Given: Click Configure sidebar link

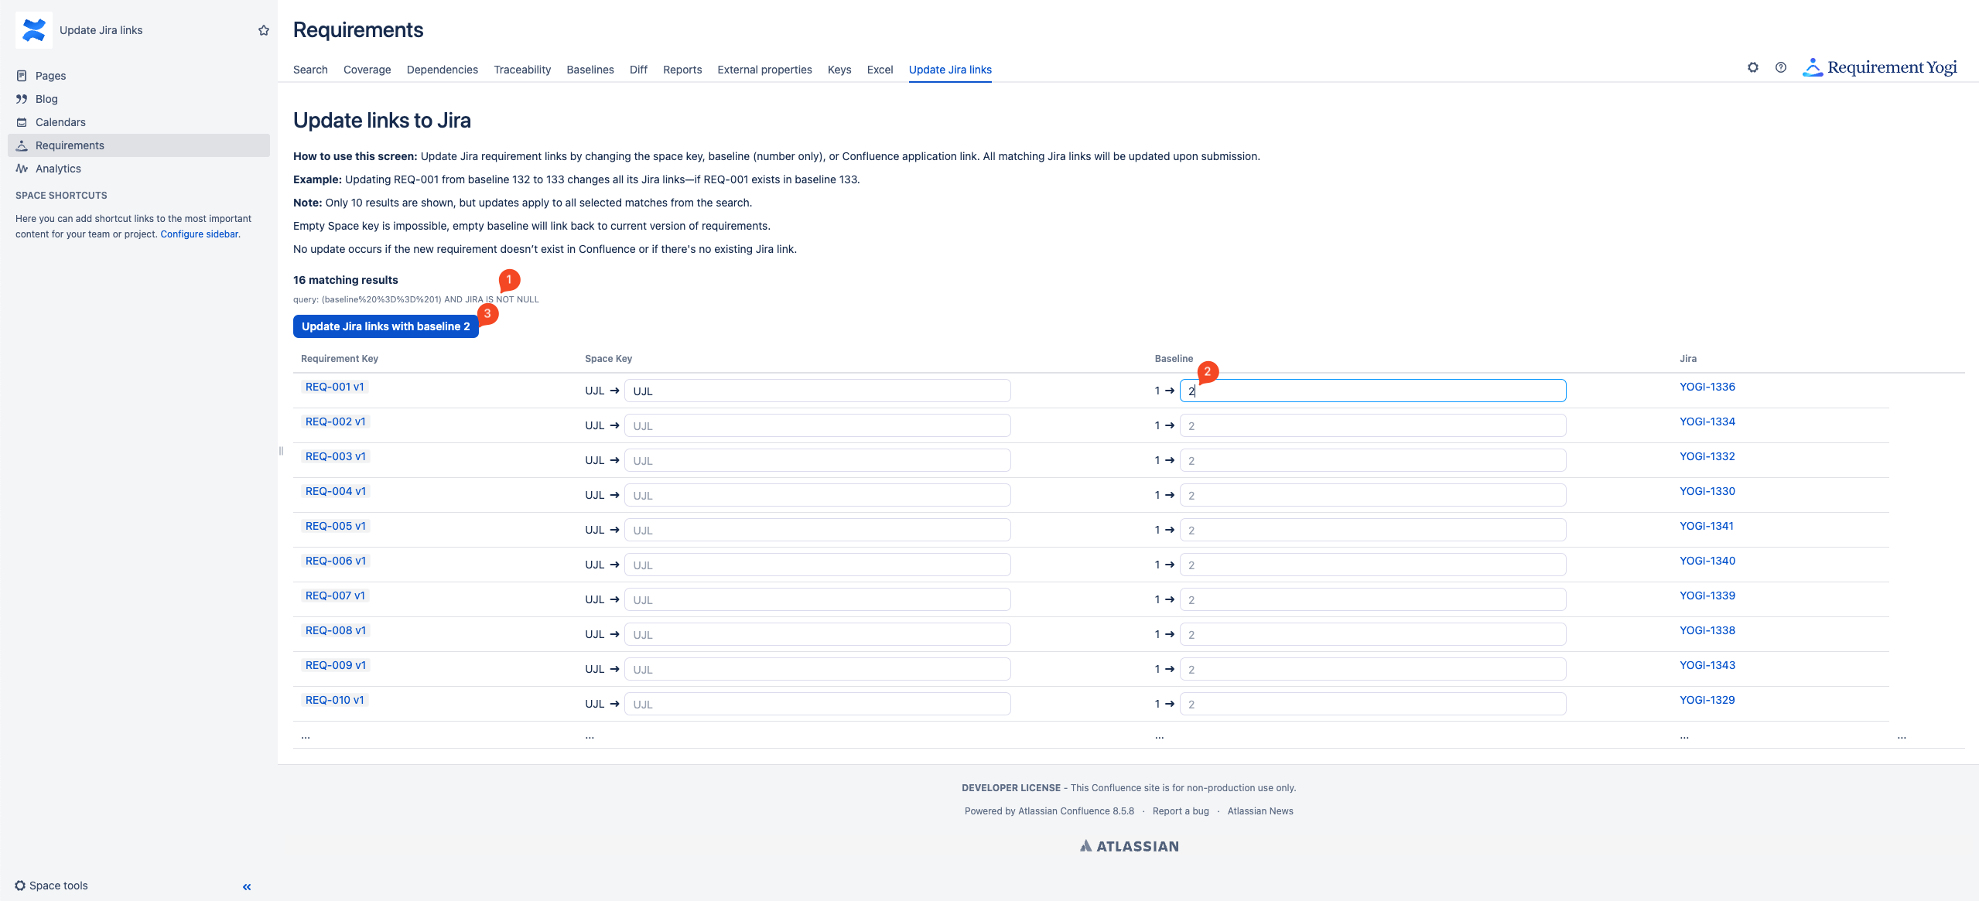Looking at the screenshot, I should pos(199,234).
